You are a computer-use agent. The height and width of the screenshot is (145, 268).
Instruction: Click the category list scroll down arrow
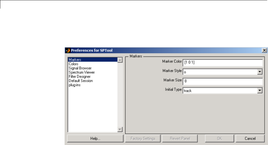coord(120,129)
